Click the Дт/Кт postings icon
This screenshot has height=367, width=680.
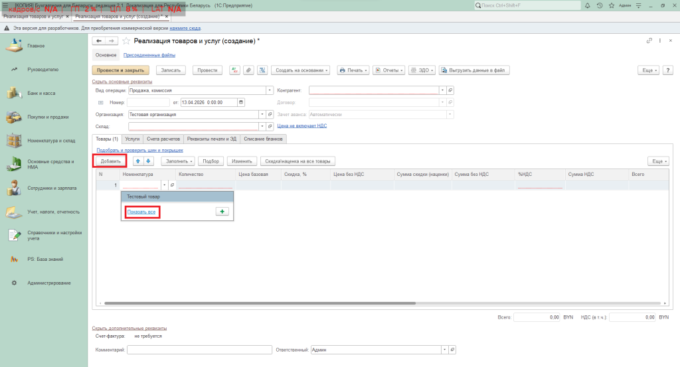pos(234,70)
